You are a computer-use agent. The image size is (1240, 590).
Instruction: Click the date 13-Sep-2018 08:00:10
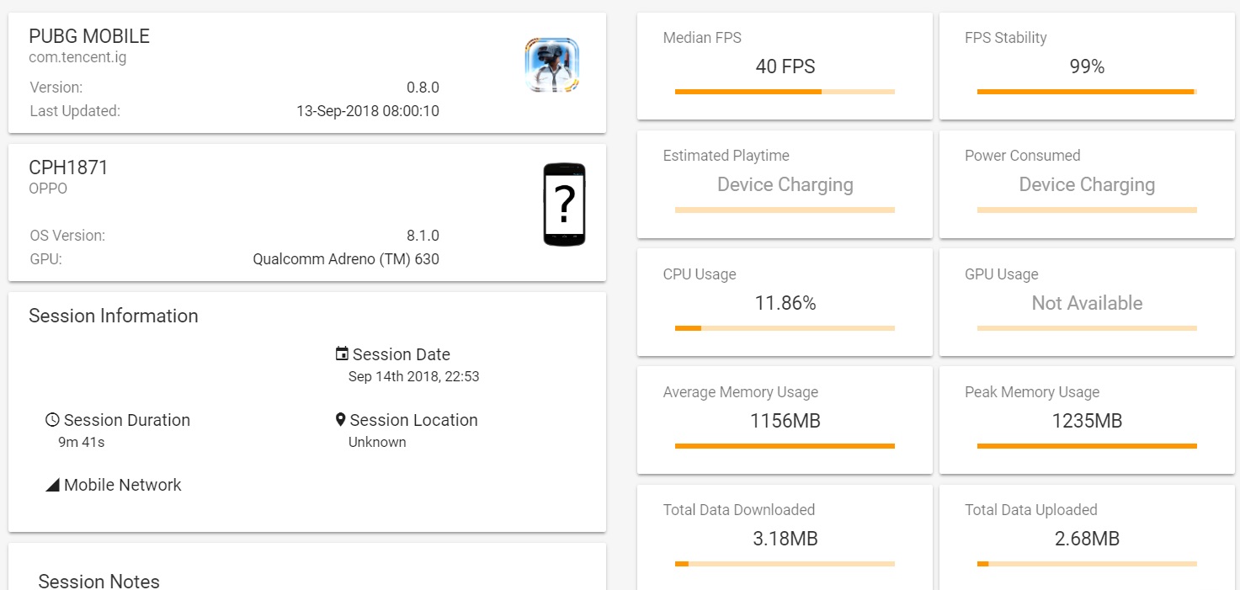368,111
